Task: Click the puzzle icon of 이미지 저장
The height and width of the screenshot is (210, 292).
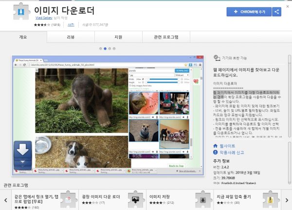Action: tap(203, 199)
